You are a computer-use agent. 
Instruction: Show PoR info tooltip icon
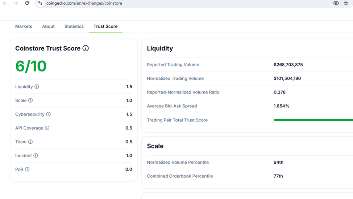(x=27, y=169)
